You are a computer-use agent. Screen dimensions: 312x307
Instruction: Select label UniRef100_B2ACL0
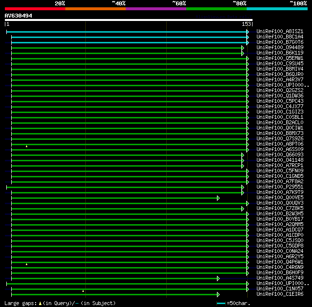(x=280, y=123)
